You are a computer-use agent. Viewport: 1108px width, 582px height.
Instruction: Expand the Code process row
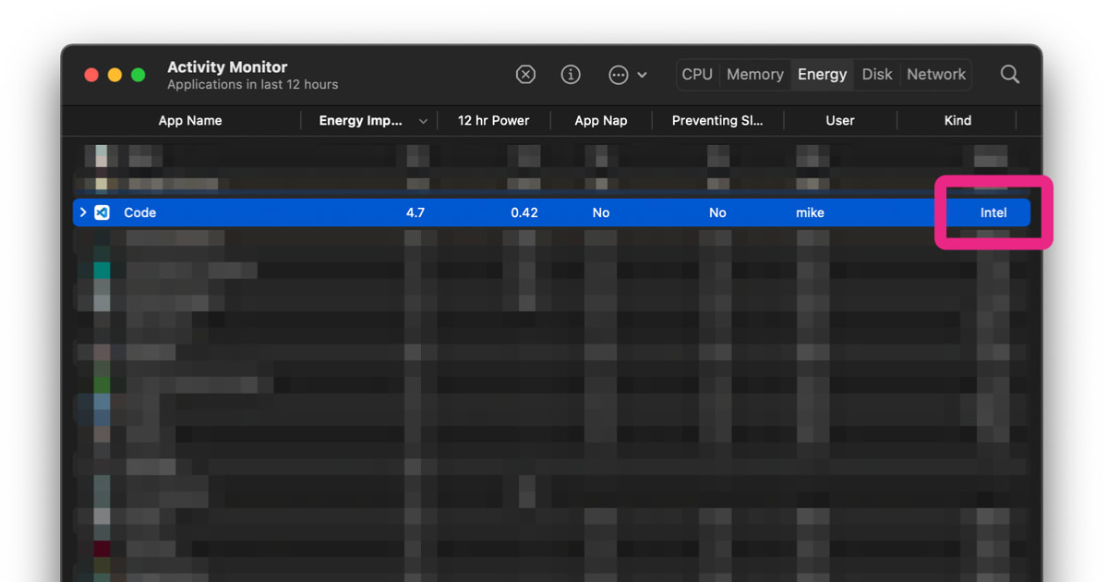82,212
